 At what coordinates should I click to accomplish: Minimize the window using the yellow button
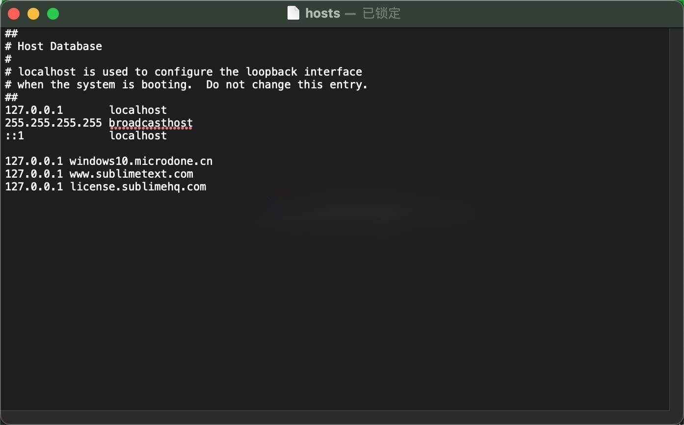click(33, 14)
